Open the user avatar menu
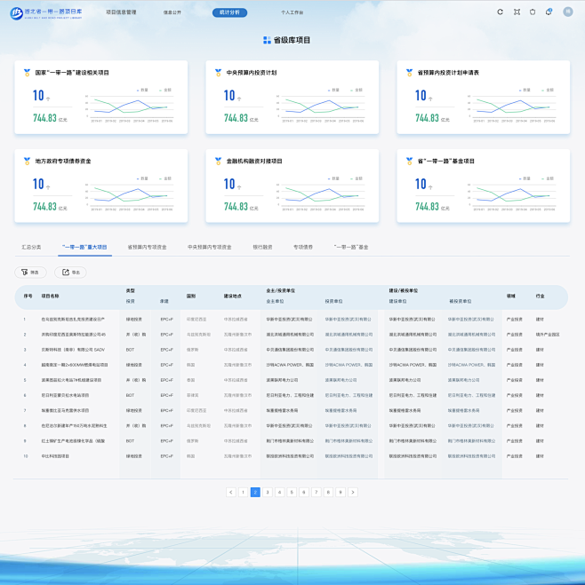Screen dimensions: 585x585 point(568,12)
